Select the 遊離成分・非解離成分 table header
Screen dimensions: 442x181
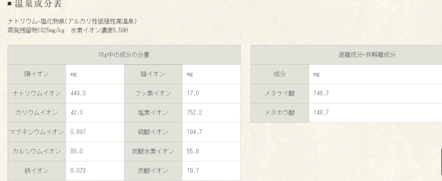click(x=366, y=55)
